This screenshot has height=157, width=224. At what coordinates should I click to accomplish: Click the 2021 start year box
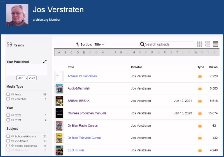click(x=21, y=78)
